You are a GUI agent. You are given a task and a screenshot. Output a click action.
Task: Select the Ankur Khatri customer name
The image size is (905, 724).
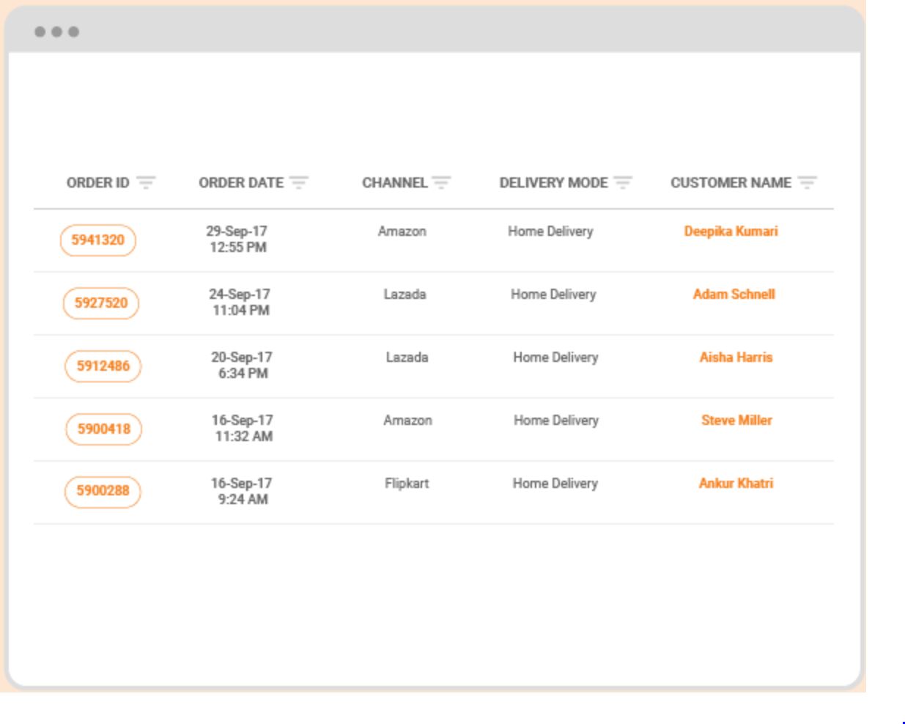(x=736, y=484)
